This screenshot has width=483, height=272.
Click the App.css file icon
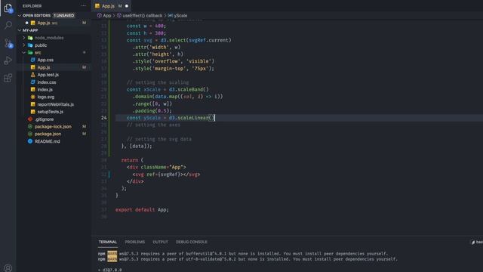pos(33,60)
